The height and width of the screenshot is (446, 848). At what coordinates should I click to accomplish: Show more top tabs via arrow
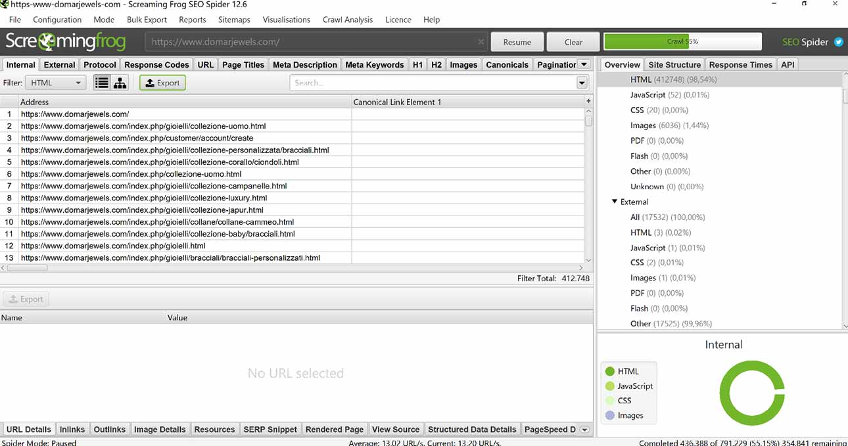click(584, 64)
